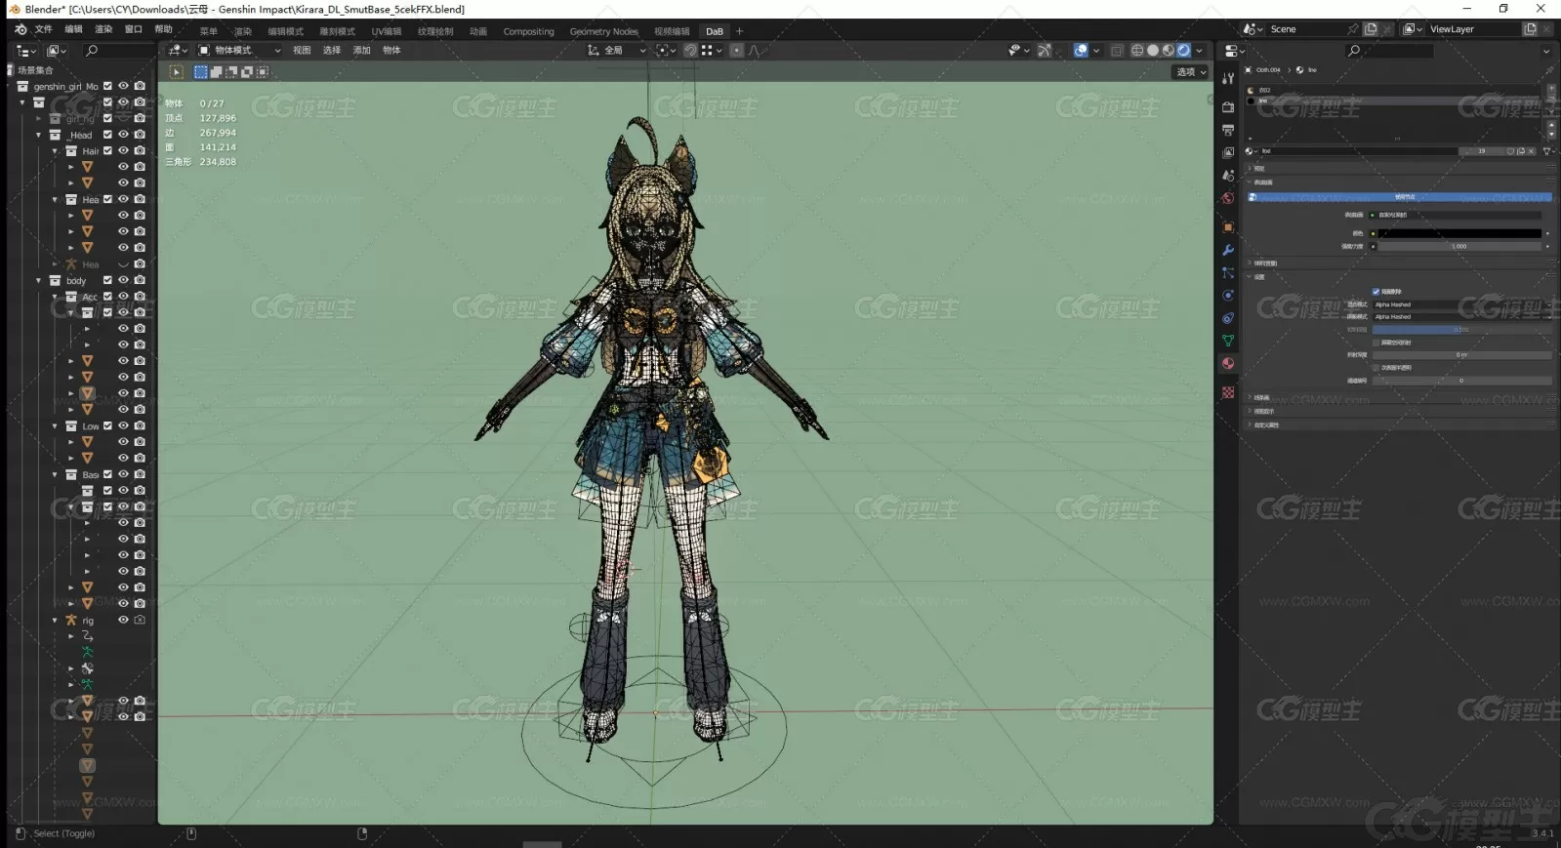Pick the black emission color swatch
The image size is (1561, 848).
[x=1460, y=233]
